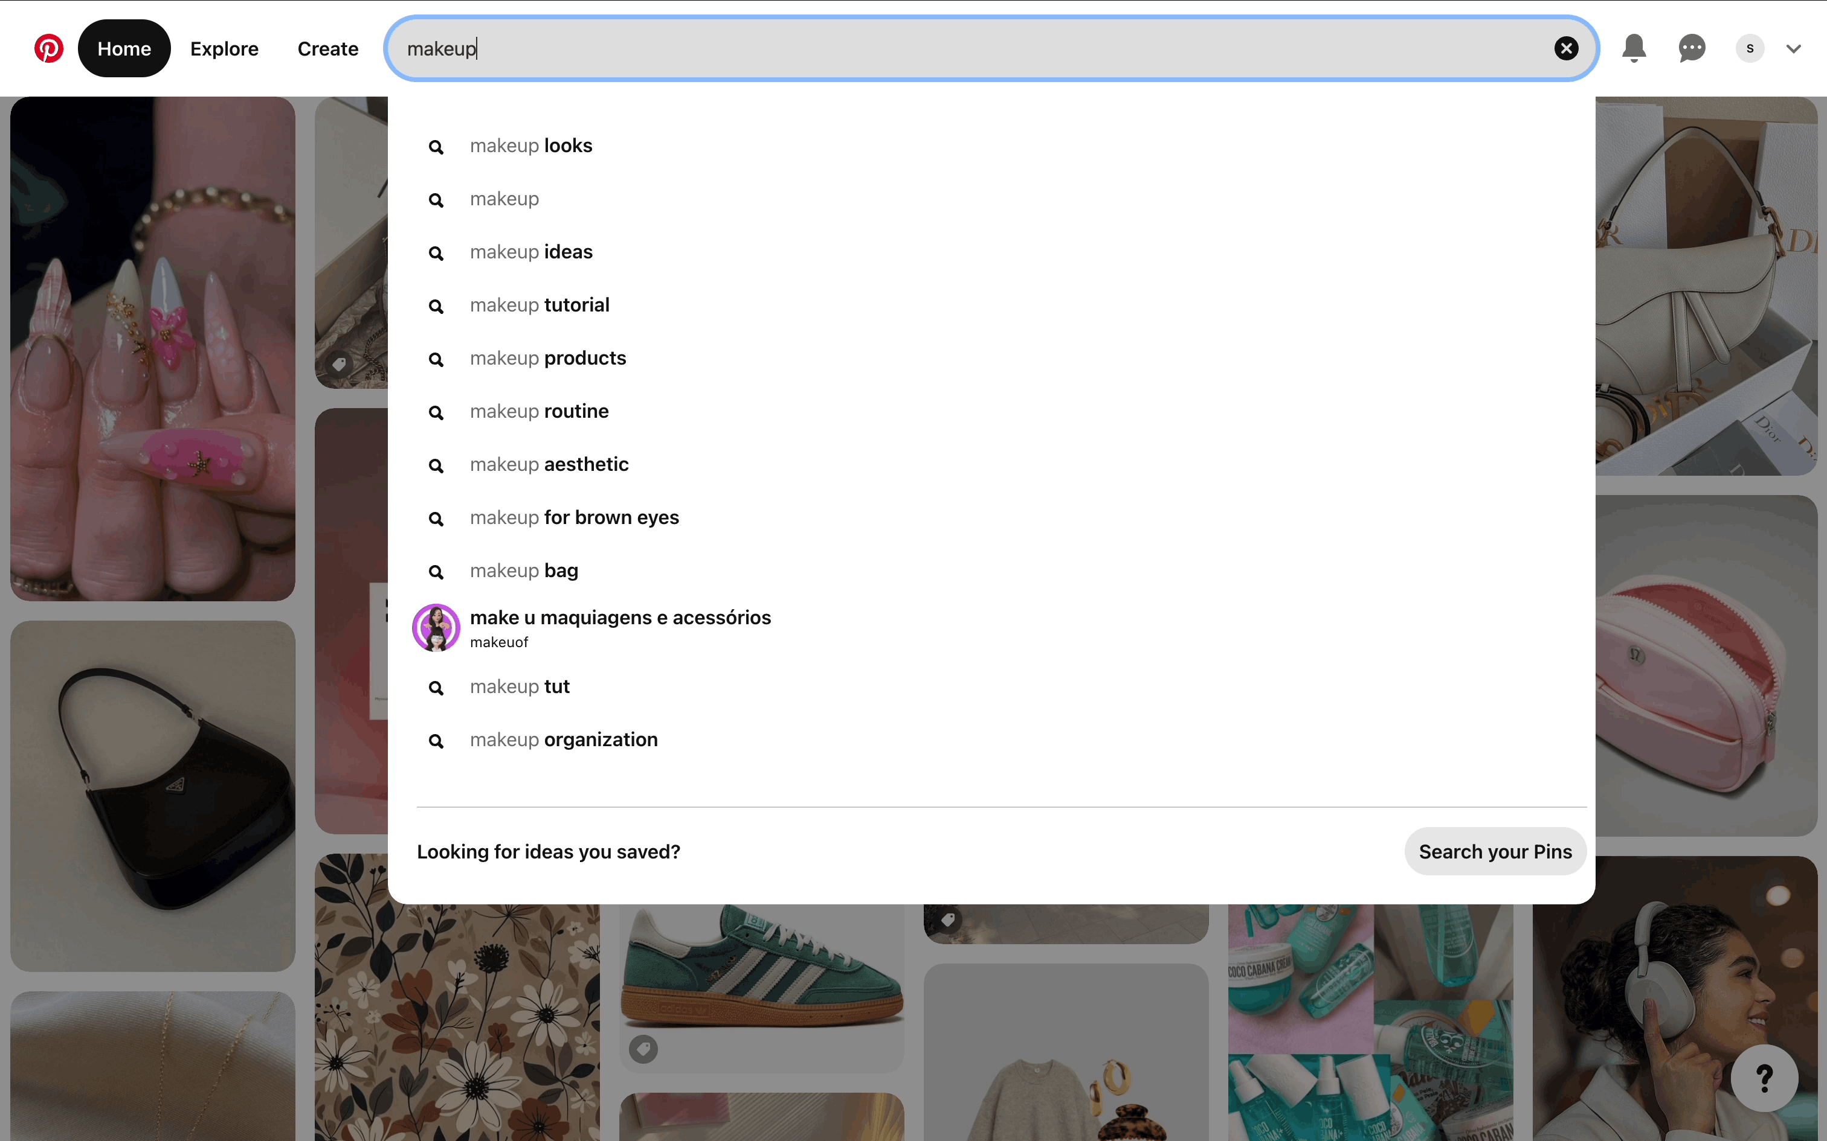Open the messages chat bubble icon
Screen dimensions: 1827x1141
coord(1692,49)
